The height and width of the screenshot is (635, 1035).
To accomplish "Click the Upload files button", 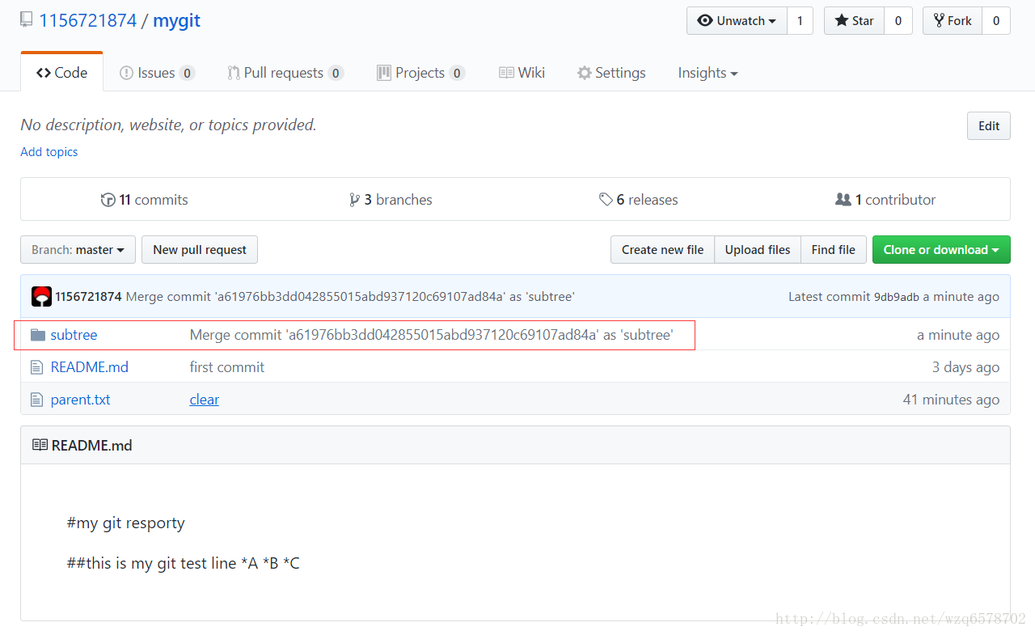I will pos(758,250).
